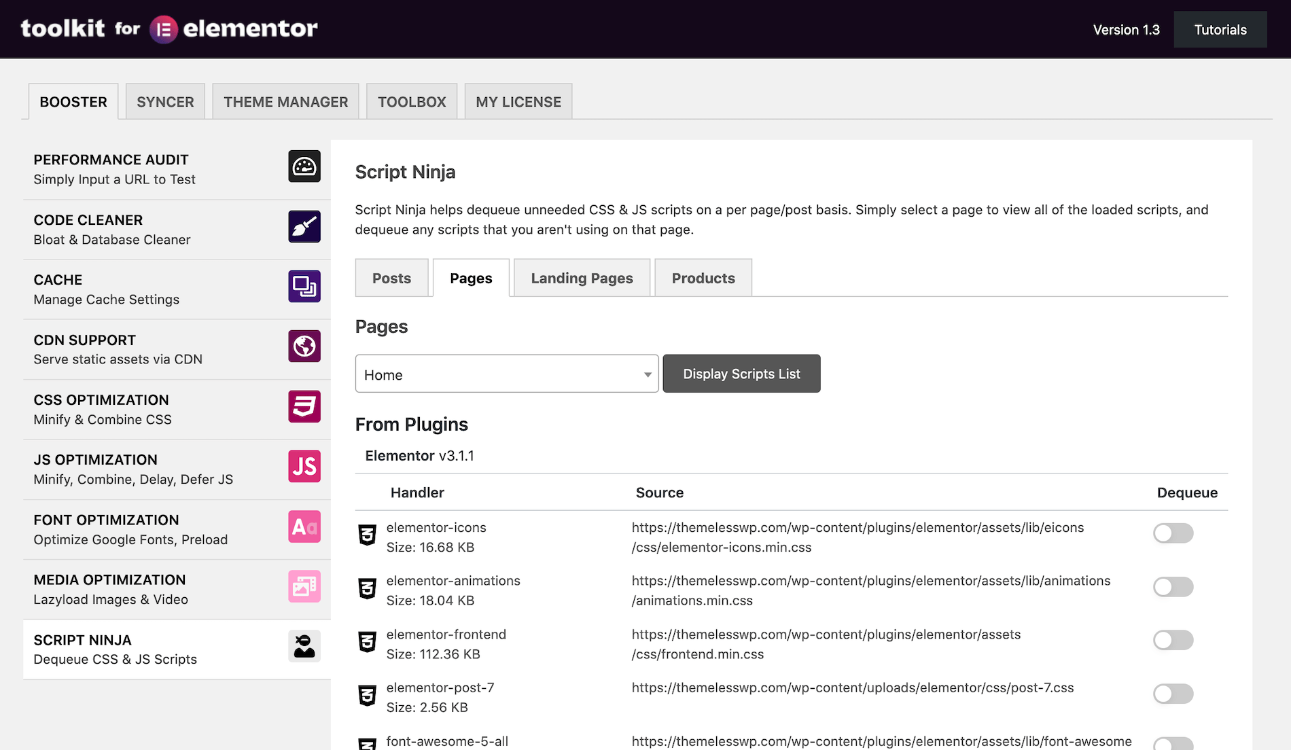Open CODE CLEANER in sidebar
The height and width of the screenshot is (750, 1291).
[x=177, y=230]
